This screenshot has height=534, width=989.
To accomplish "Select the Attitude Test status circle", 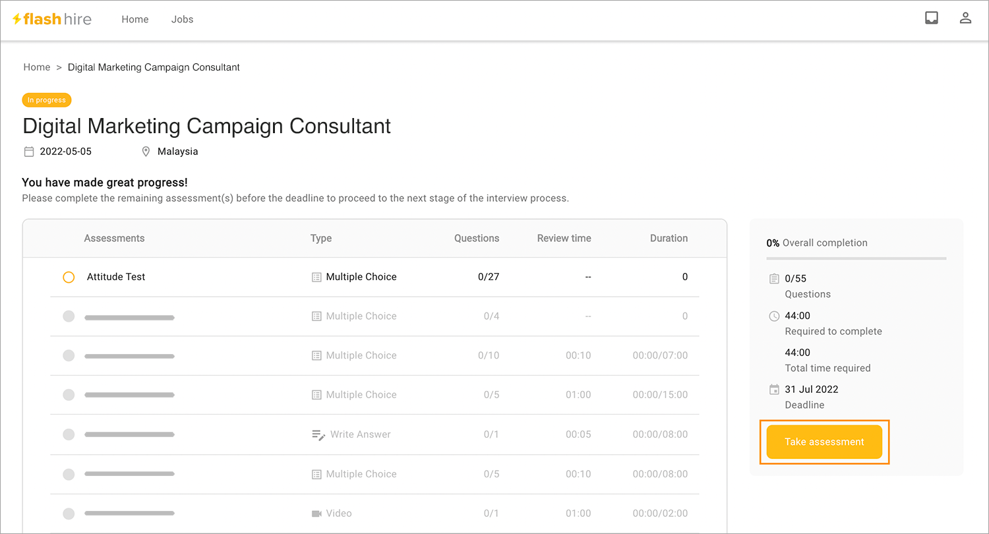I will (x=69, y=277).
